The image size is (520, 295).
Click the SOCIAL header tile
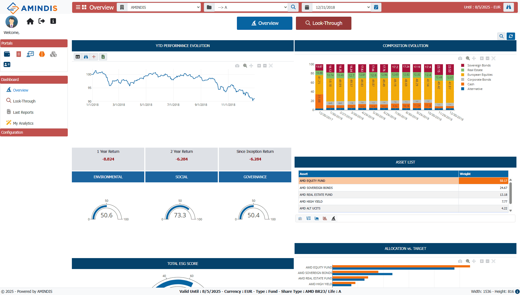tap(181, 177)
